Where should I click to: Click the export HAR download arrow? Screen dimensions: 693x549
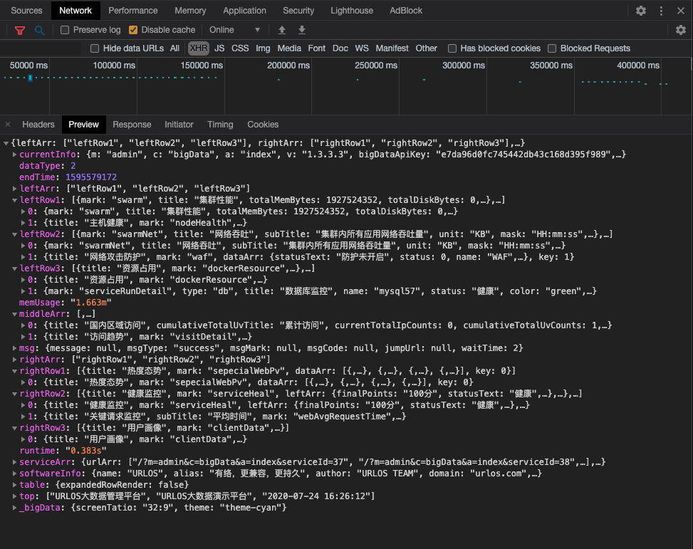(302, 30)
